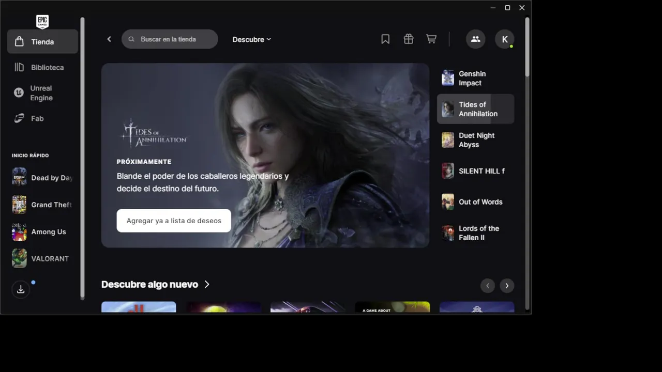Viewport: 662px width, 372px height.
Task: Select Genshin Impact in carousel list
Action: click(x=476, y=78)
